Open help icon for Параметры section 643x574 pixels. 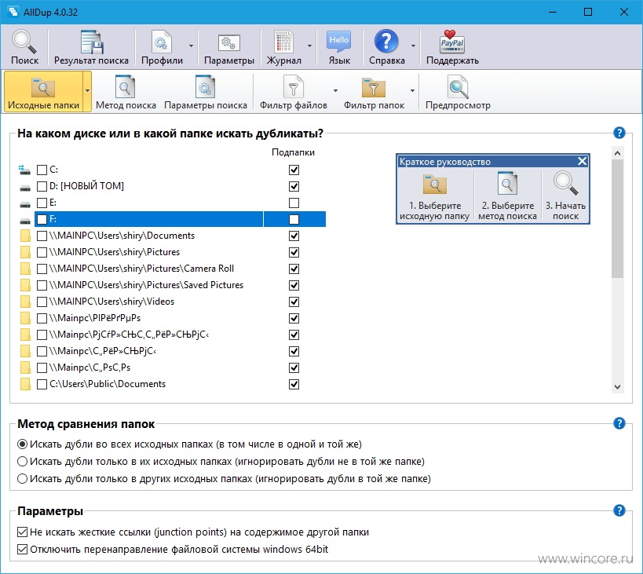tap(619, 510)
